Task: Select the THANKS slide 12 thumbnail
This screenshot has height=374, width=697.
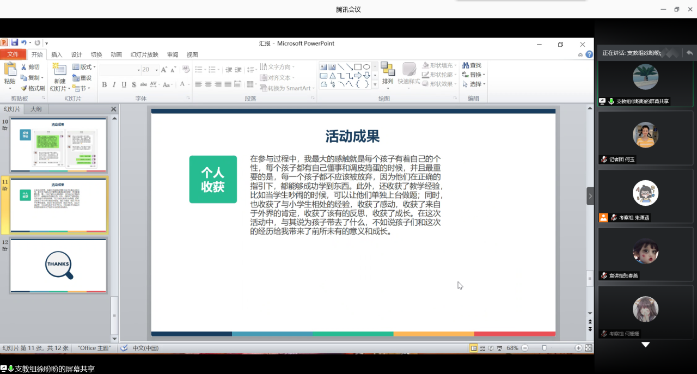Action: (58, 265)
